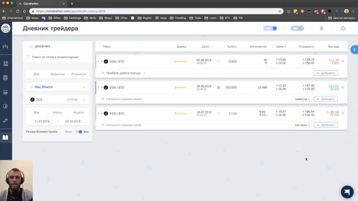Select the 'Закрытые' tab
This screenshot has width=358, height=201.
click(x=57, y=74)
